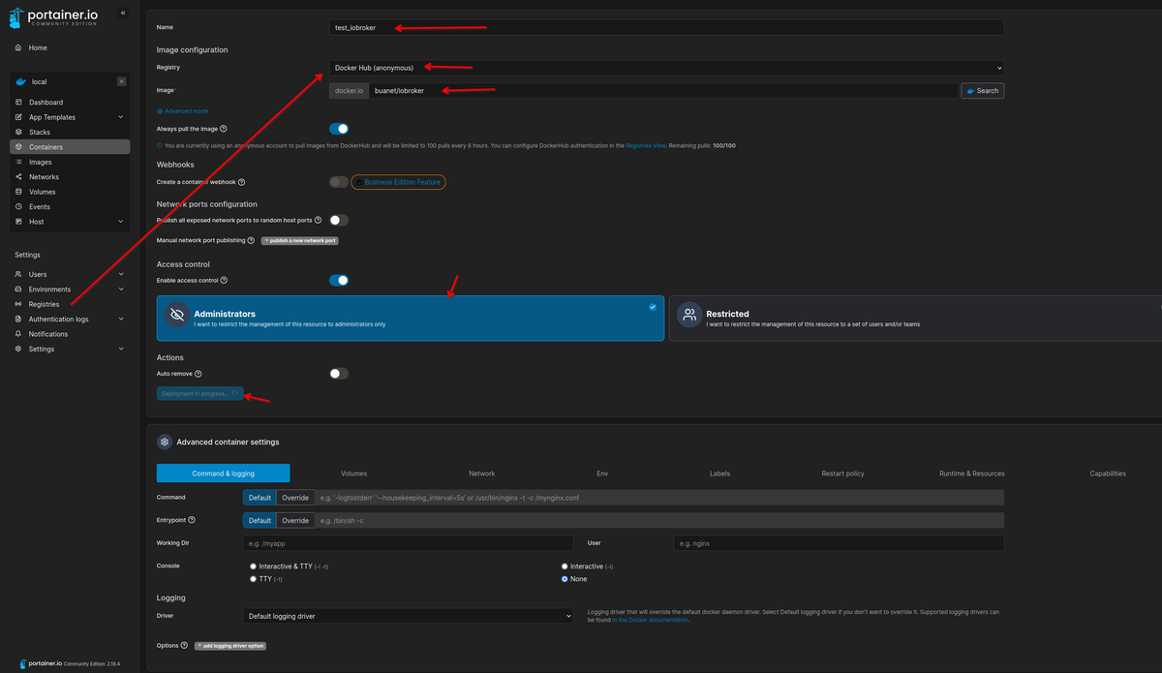Open the logging Driver dropdown
Image resolution: width=1162 pixels, height=673 pixels.
(409, 616)
